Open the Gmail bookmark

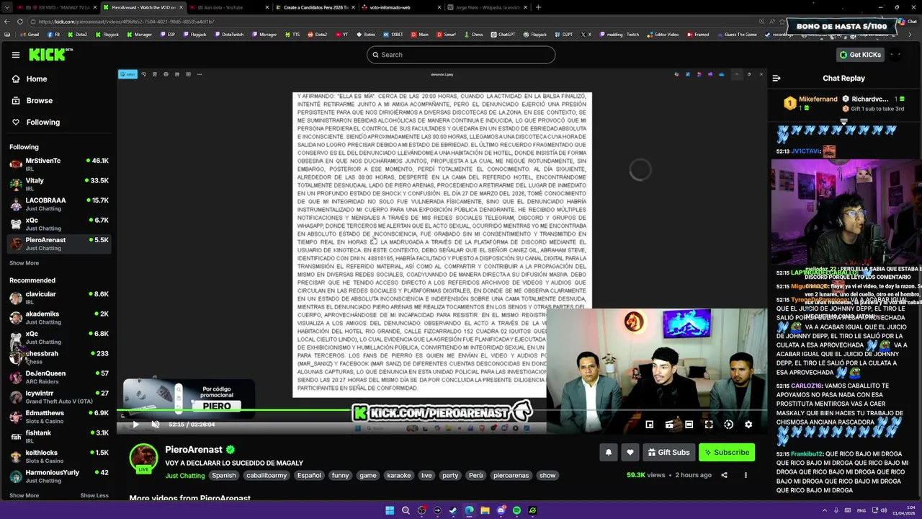tap(30, 35)
